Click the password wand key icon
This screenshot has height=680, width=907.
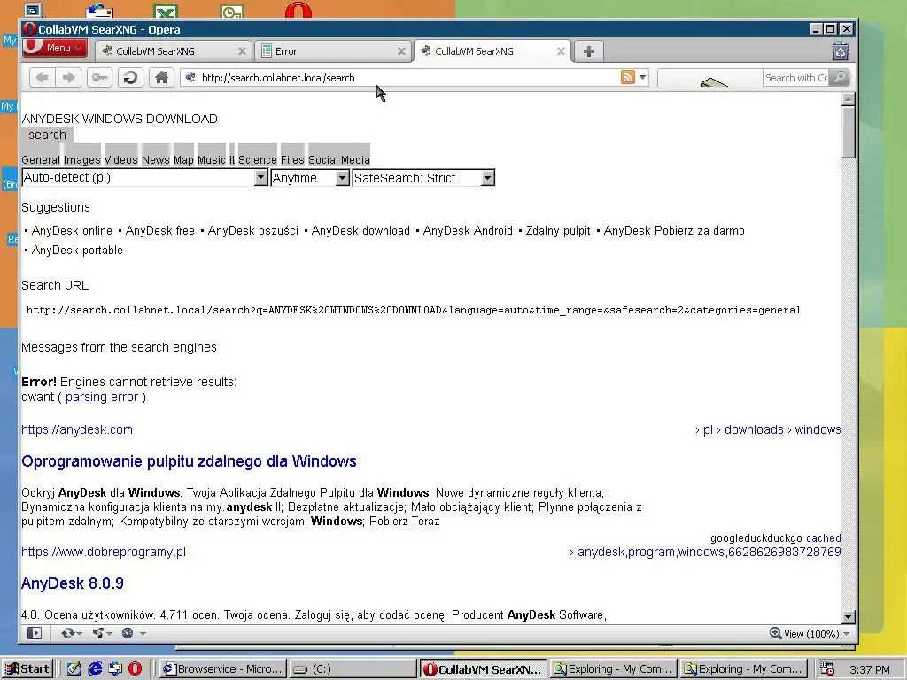[99, 78]
